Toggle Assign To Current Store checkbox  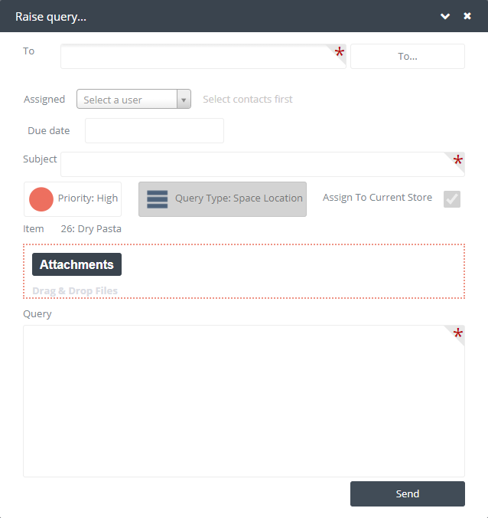click(452, 199)
